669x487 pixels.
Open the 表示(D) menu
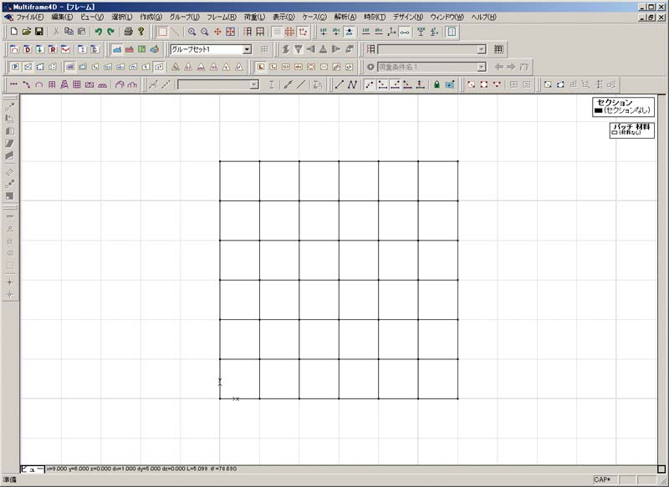[283, 17]
